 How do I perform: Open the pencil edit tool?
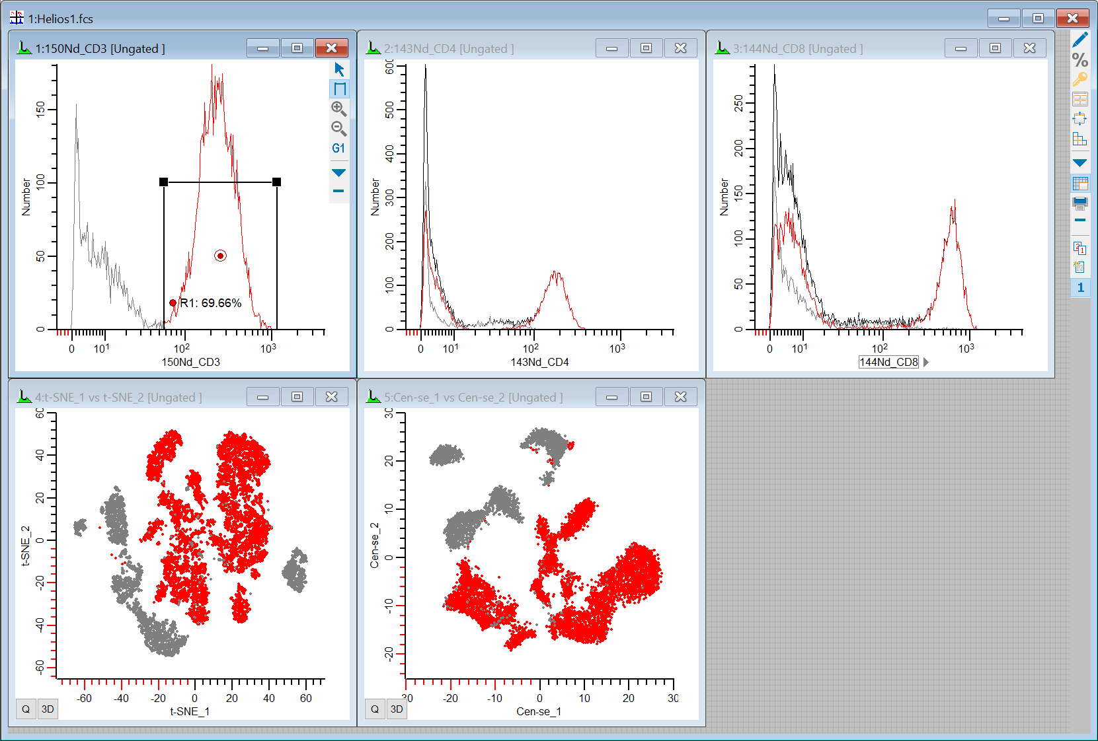tap(1079, 40)
